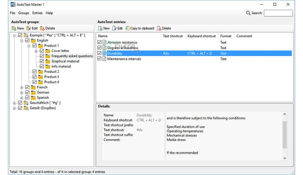Image resolution: width=303 pixels, height=175 pixels.
Task: Click the New entry icon
Action: pyautogui.click(x=100, y=28)
